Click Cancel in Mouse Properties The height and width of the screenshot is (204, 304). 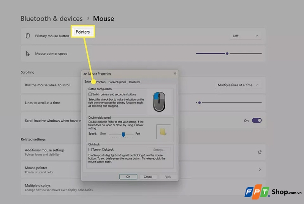[148, 177]
